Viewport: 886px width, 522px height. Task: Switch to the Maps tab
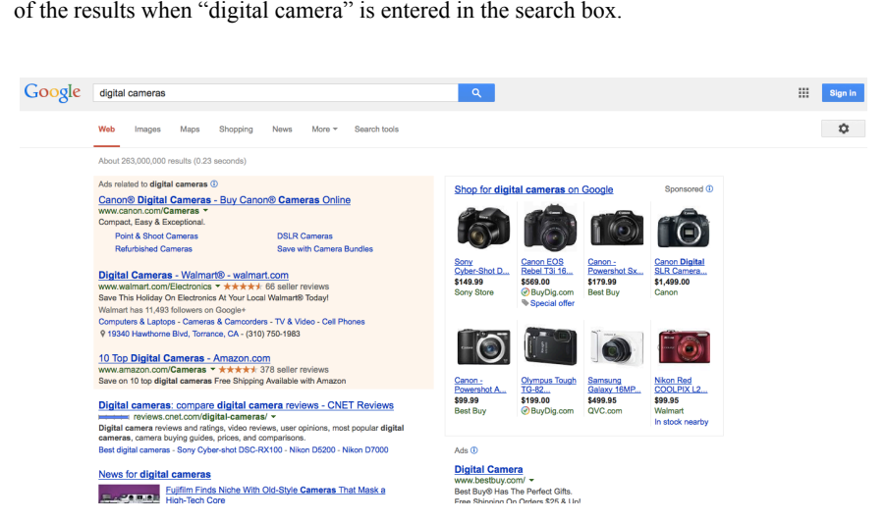pos(190,130)
